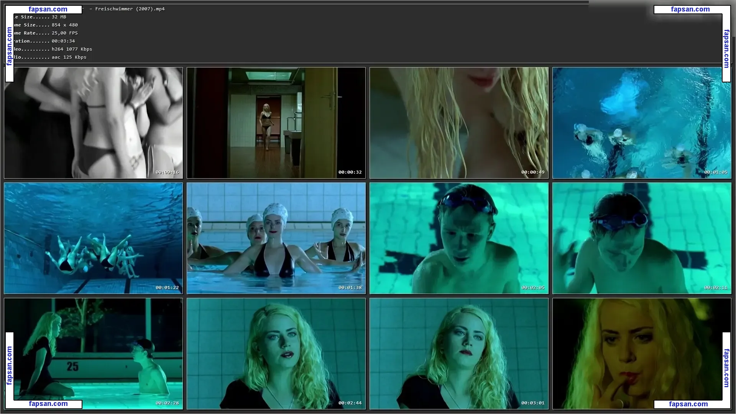Click the audio codec text 'aac 125 Kbps'

pyautogui.click(x=69, y=57)
